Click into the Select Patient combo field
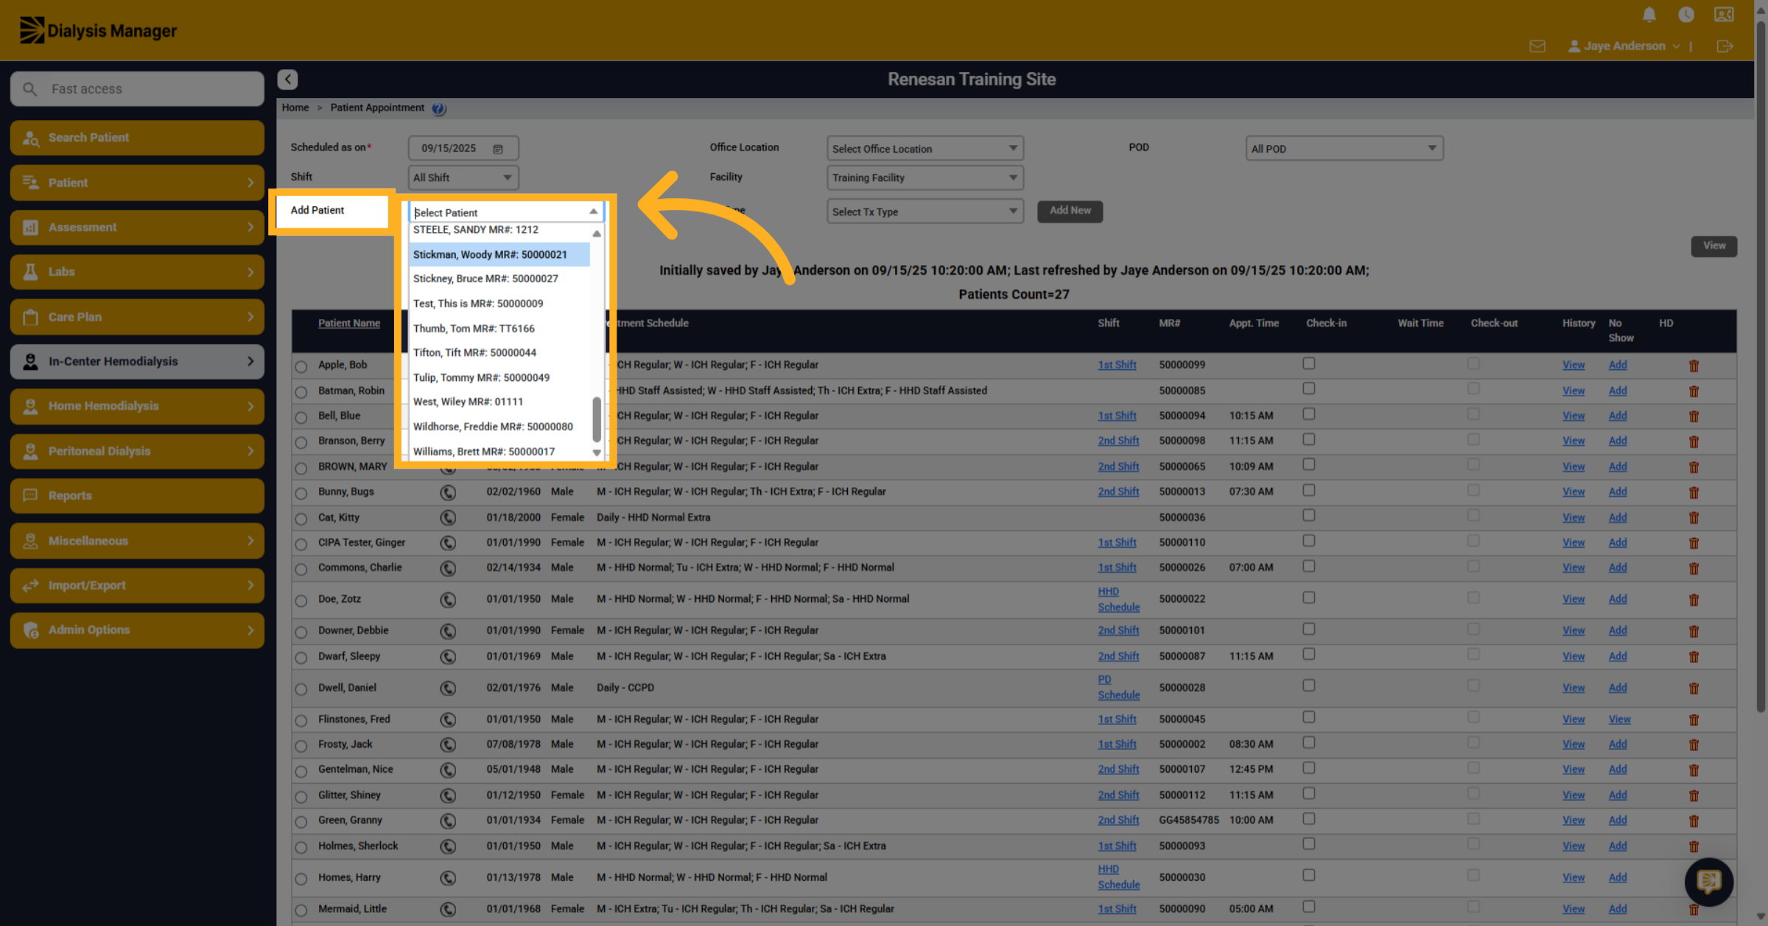 506,212
